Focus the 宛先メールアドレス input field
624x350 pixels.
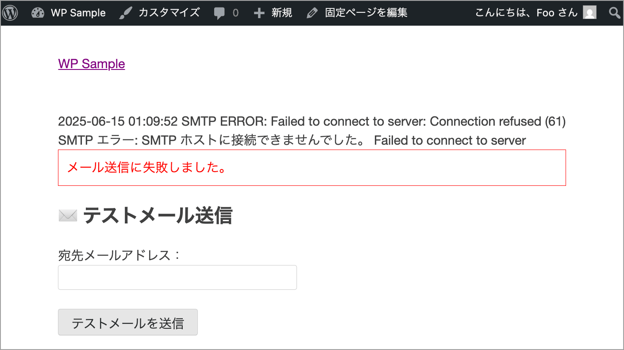click(x=177, y=277)
